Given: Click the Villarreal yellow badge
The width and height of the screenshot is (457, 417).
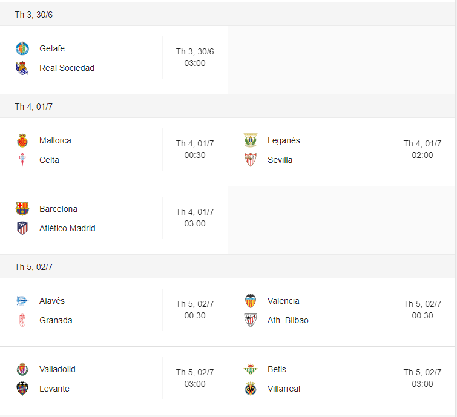Looking at the screenshot, I should tap(251, 389).
